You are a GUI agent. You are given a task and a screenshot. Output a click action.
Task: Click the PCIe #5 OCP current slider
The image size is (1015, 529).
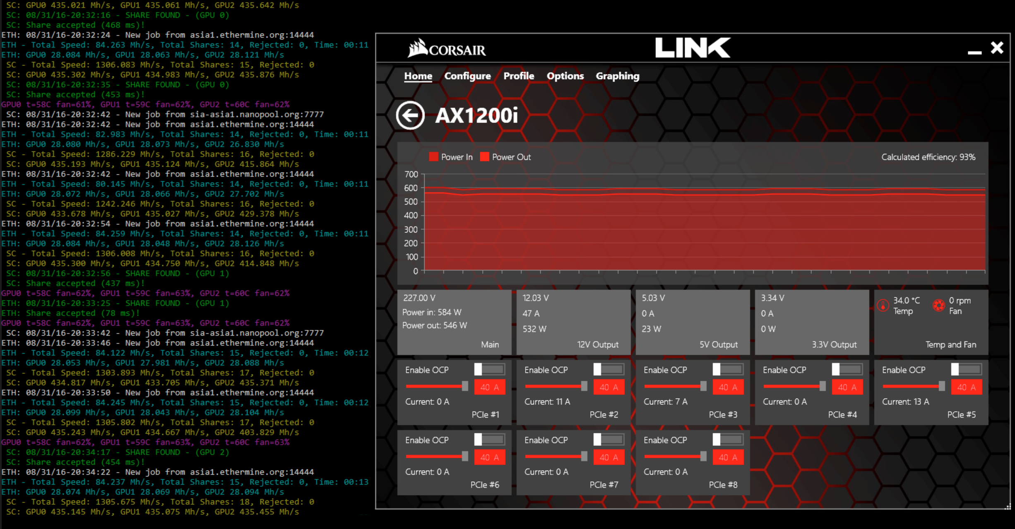(x=914, y=386)
